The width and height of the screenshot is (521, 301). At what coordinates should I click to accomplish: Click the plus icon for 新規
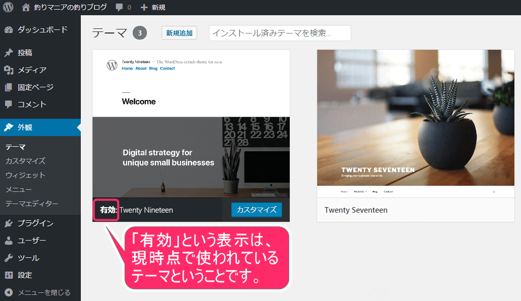144,8
